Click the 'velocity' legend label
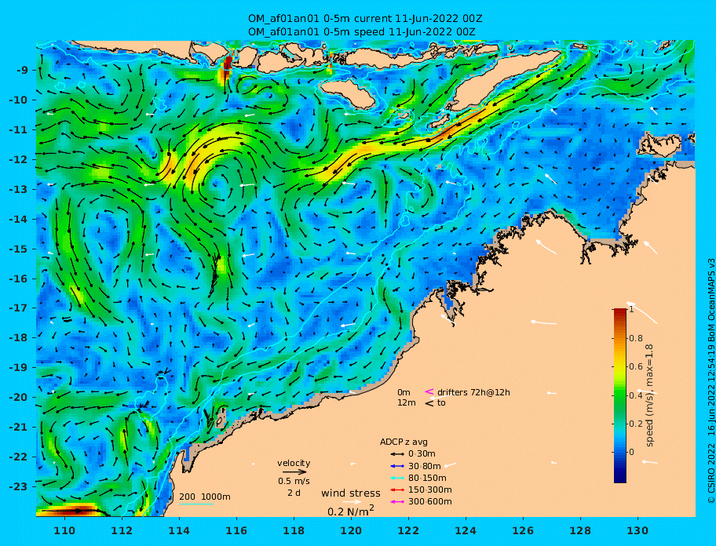 [294, 463]
